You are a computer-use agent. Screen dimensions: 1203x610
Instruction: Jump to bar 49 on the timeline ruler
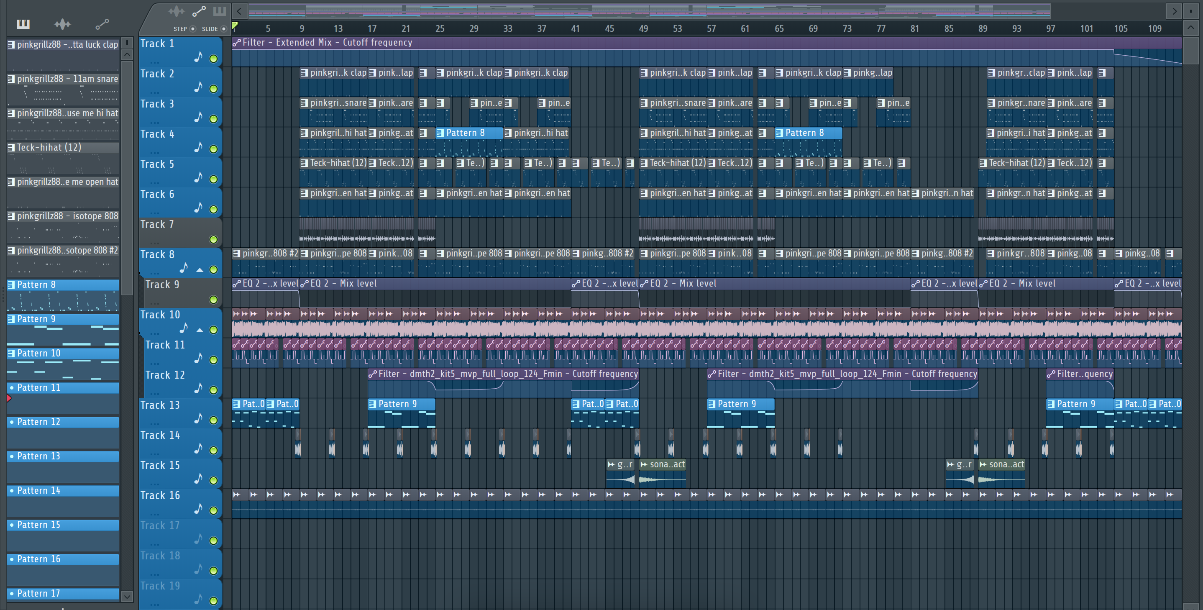tap(643, 29)
